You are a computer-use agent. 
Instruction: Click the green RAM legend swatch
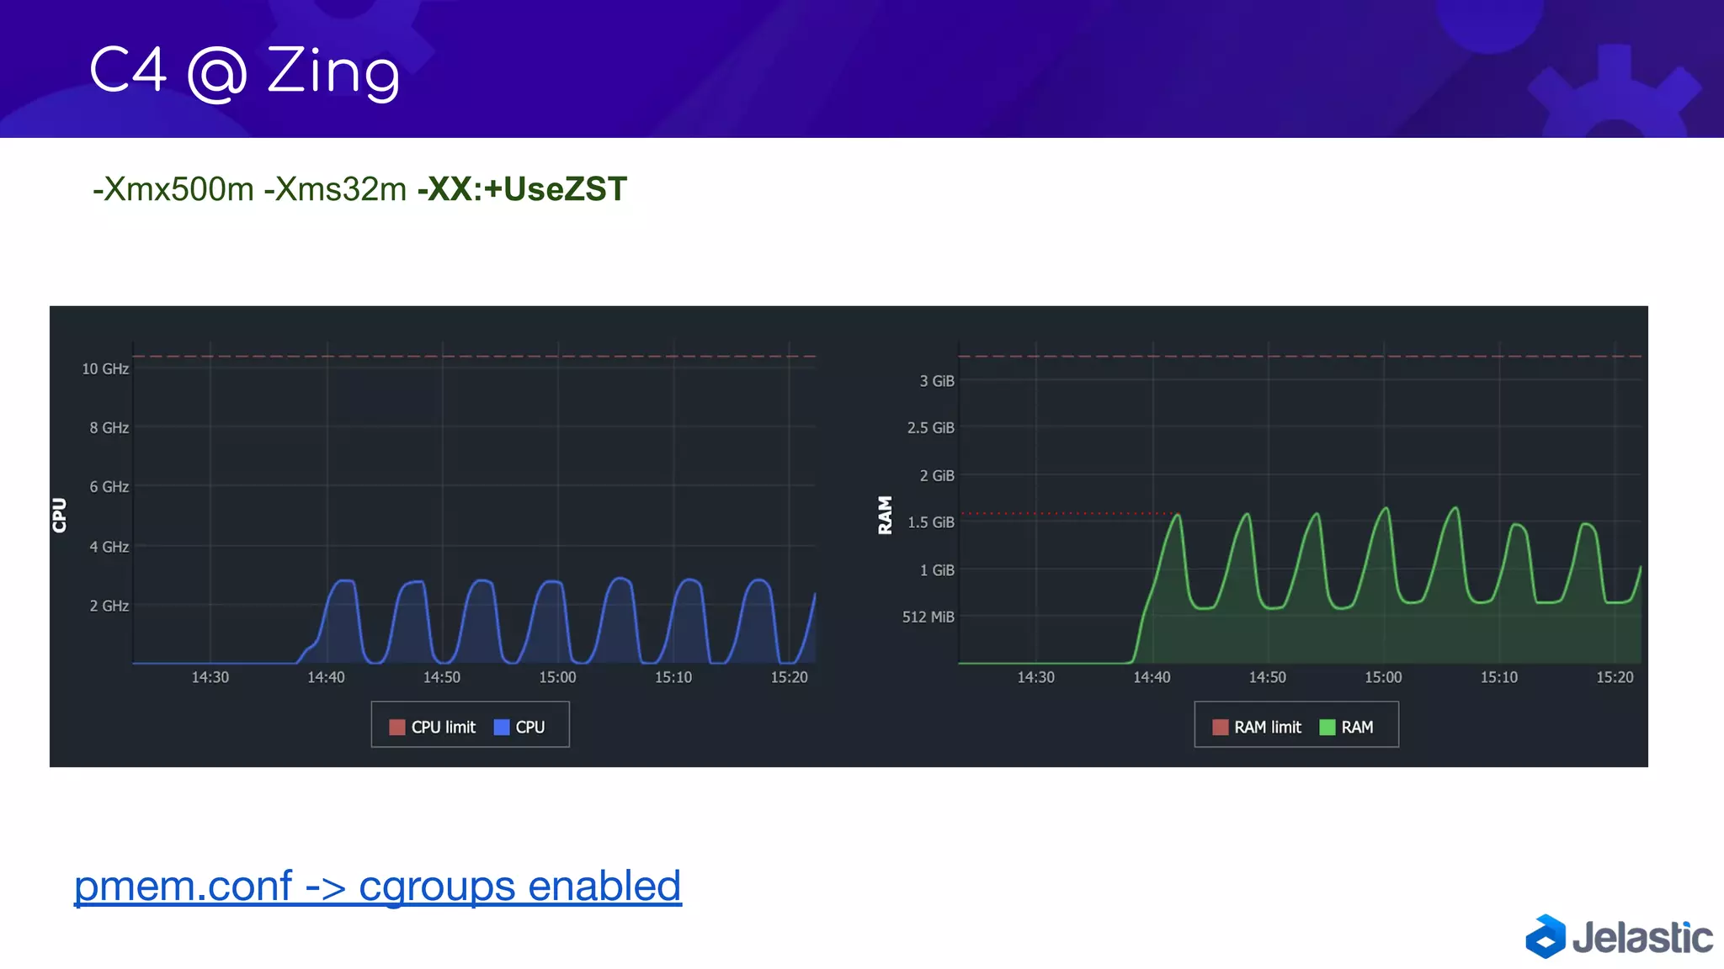tap(1328, 728)
